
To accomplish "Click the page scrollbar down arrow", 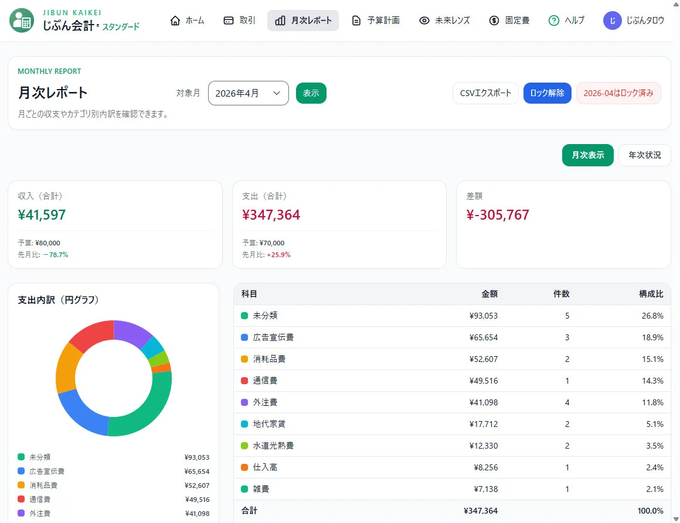I will (676, 519).
